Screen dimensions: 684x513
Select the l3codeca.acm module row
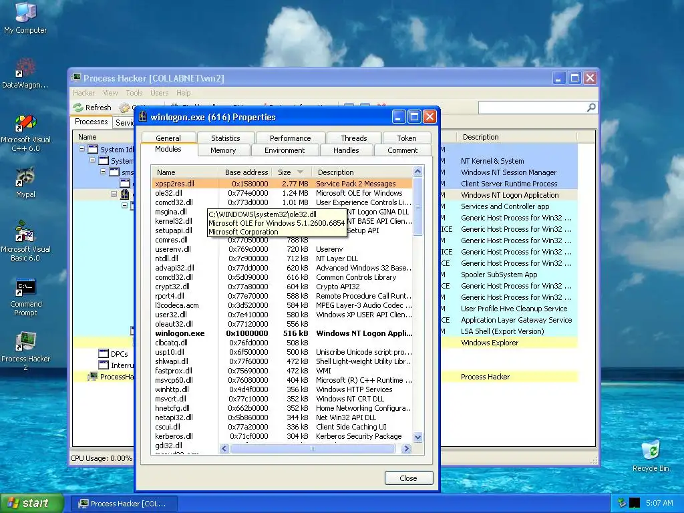click(282, 305)
